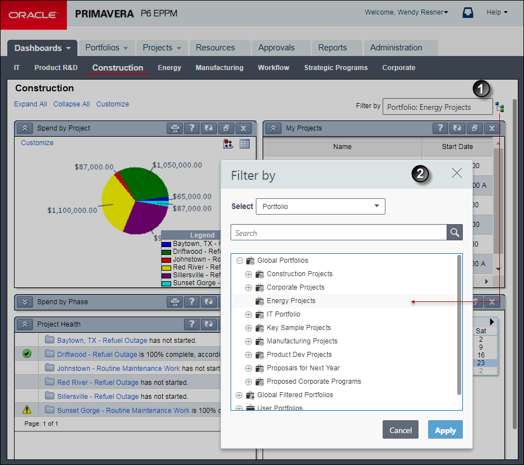Click Customize link inside Spend by Project
This screenshot has width=524, height=465.
click(x=37, y=143)
